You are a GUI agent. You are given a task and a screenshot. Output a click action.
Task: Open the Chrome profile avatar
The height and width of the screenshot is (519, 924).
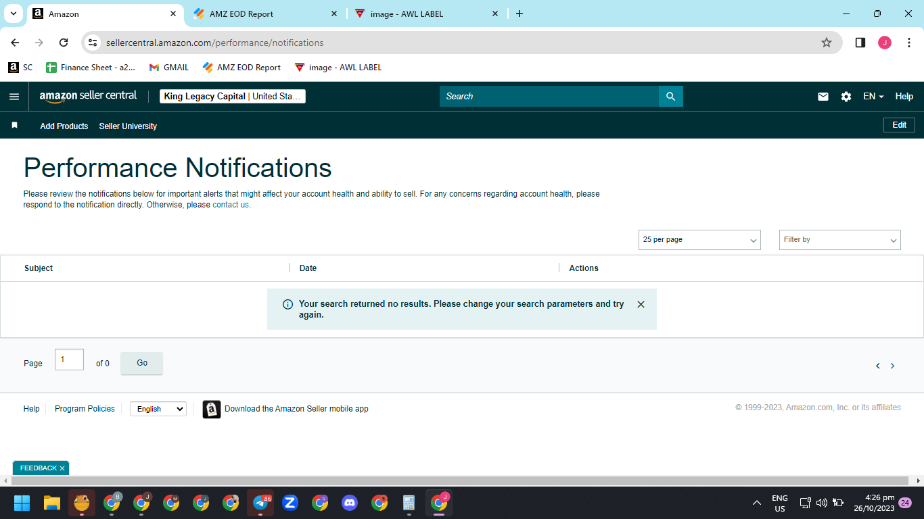(885, 43)
